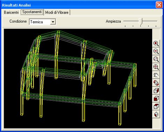The width and height of the screenshot is (164, 132).
Task: Switch to cube view with right face red
Action: point(156,91)
